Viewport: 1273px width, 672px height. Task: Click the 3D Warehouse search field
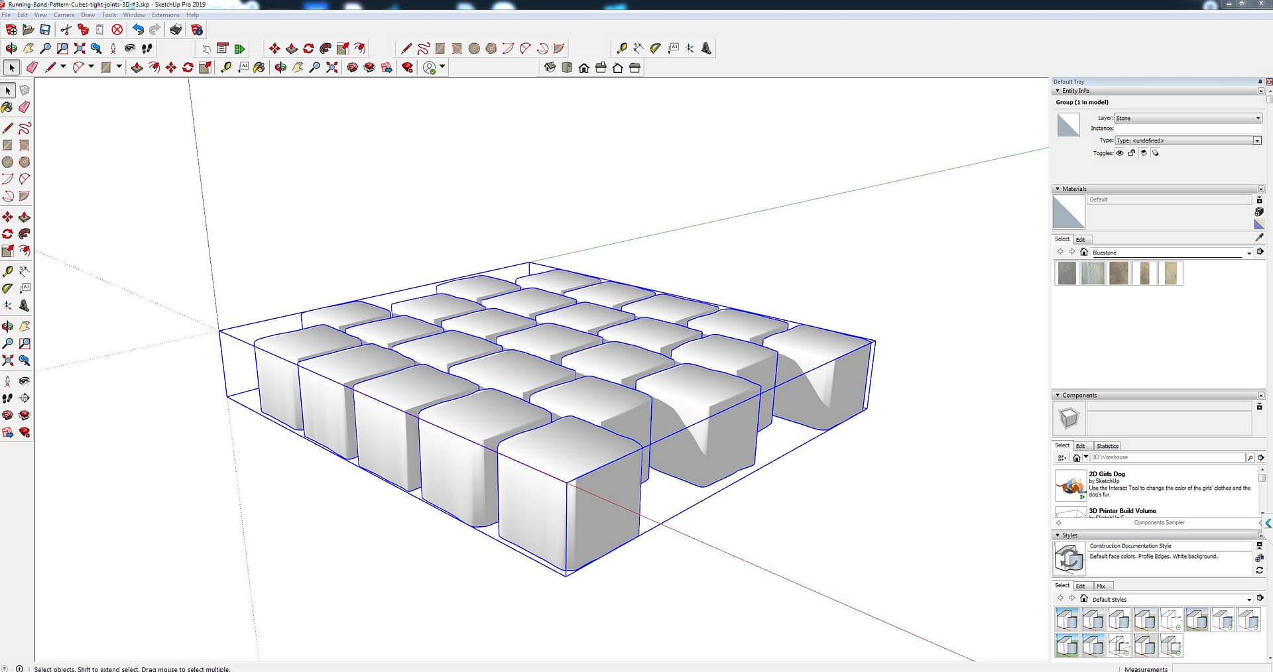point(1167,457)
